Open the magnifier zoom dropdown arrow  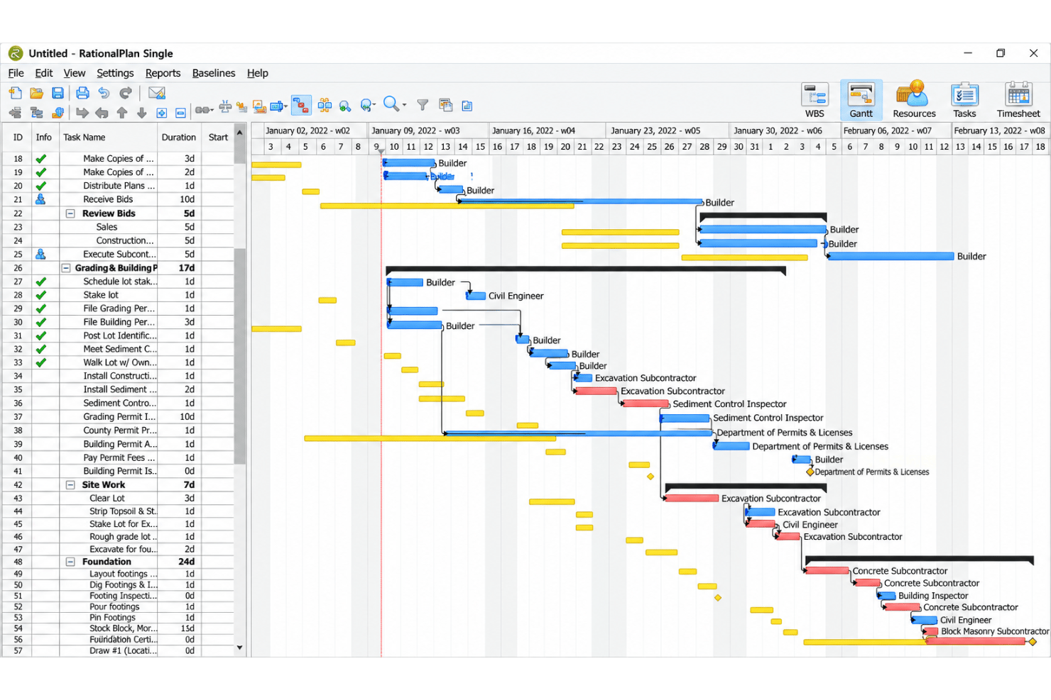[404, 105]
